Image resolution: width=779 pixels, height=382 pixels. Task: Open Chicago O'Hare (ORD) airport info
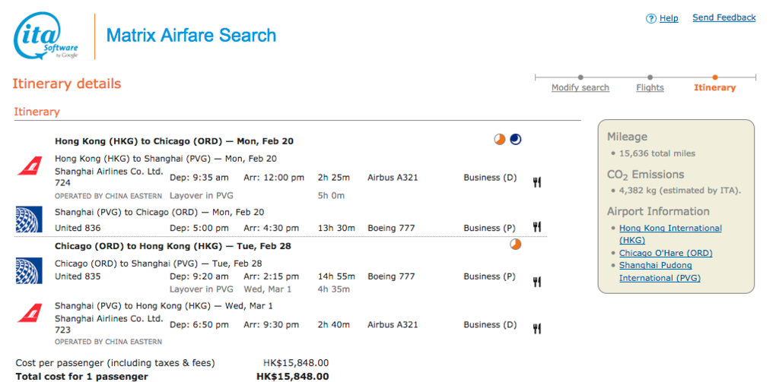pos(666,253)
